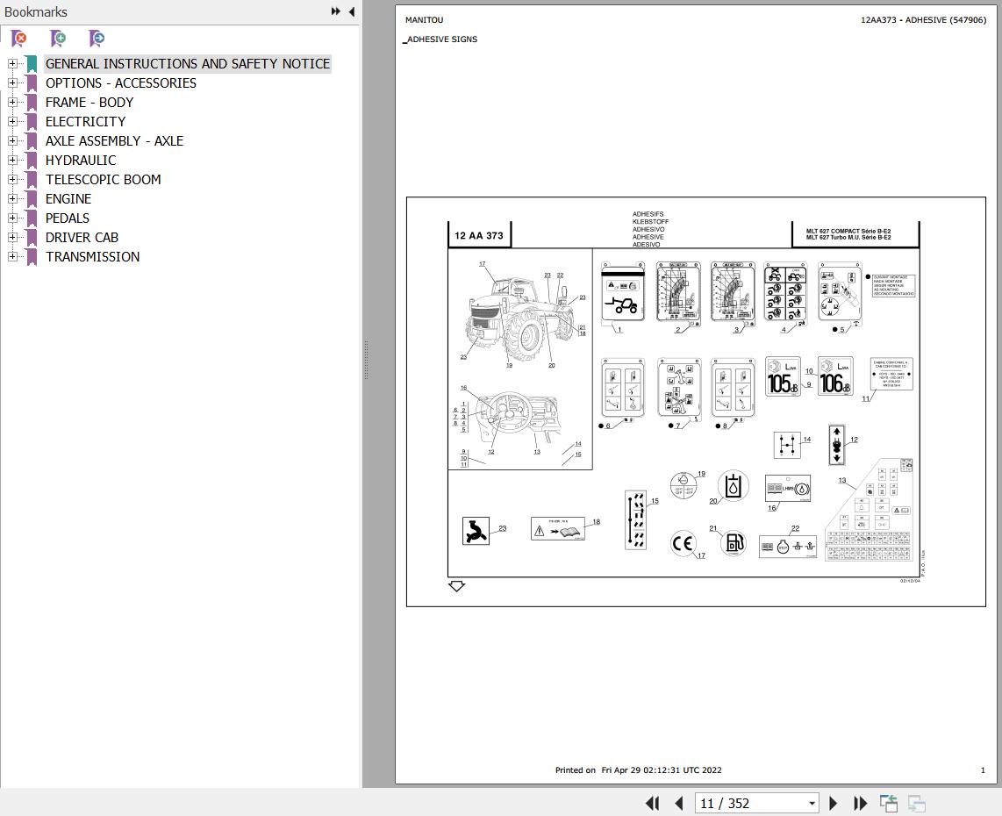Expand the AXLE ASSEMBLY - AXLE bookmark
Image resolution: width=1002 pixels, height=816 pixels.
click(12, 140)
